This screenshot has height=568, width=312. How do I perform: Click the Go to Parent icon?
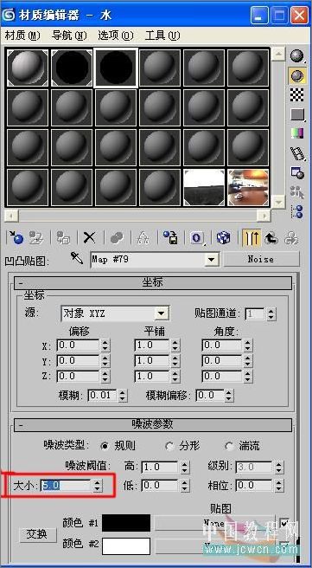[x=271, y=238]
